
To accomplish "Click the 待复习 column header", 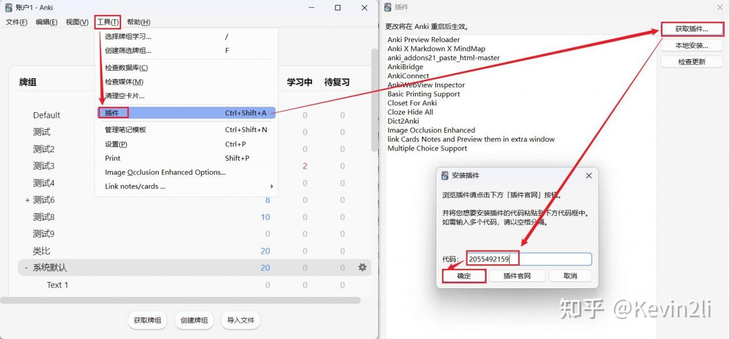I will click(337, 82).
